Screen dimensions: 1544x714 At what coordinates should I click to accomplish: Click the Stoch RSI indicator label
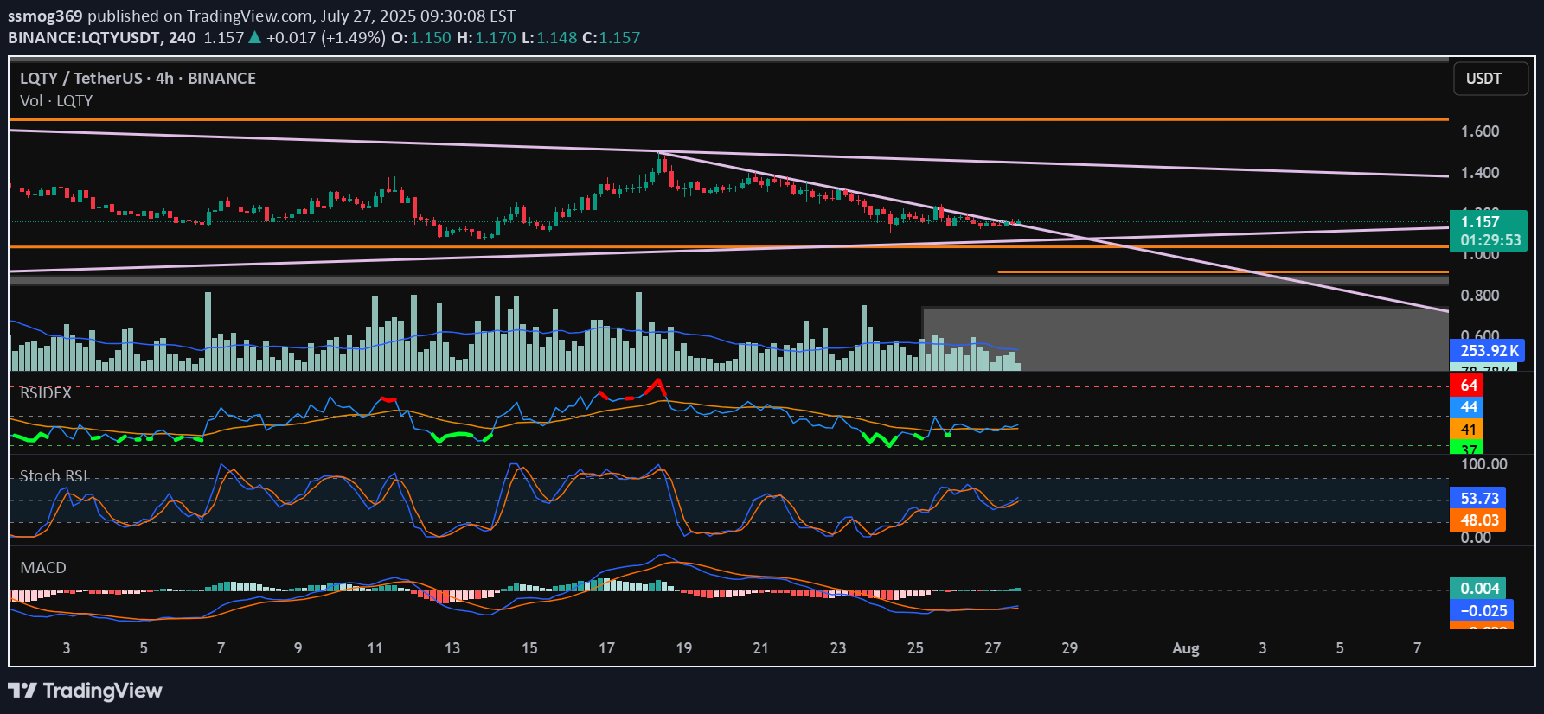click(54, 475)
